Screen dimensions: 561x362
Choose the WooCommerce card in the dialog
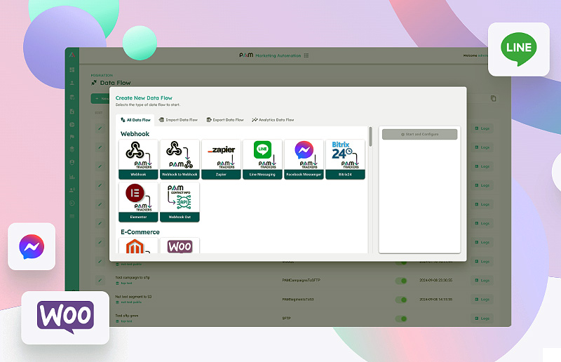[x=180, y=246]
